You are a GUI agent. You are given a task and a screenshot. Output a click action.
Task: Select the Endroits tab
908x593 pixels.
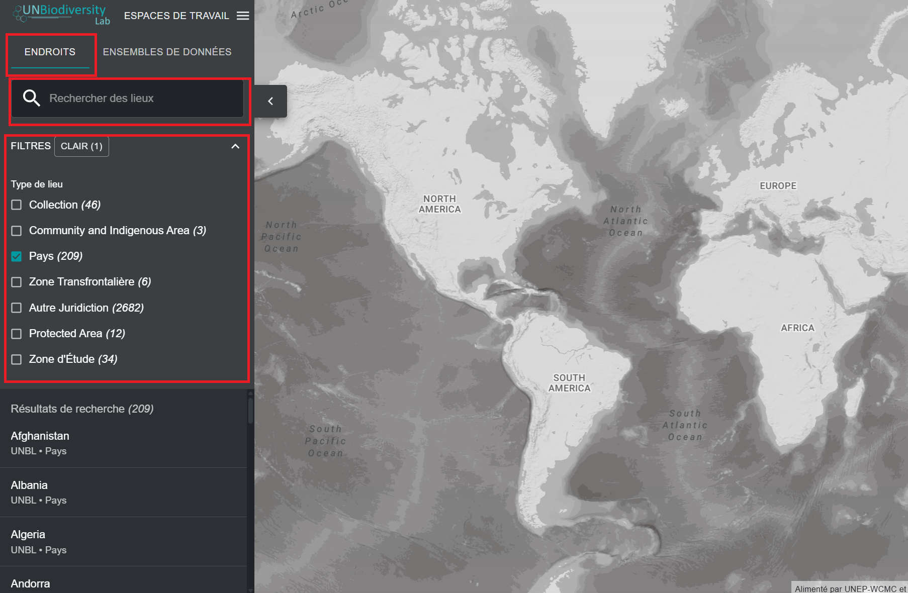point(50,52)
